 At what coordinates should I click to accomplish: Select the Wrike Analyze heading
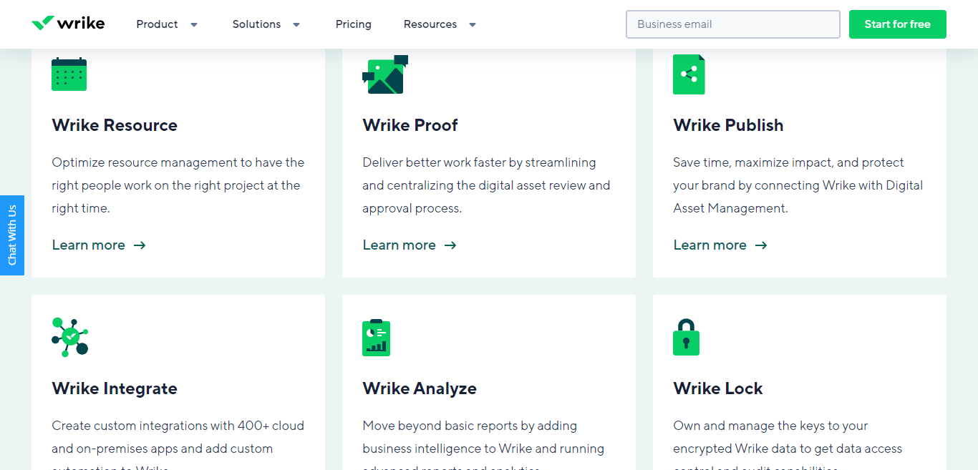[x=420, y=388]
